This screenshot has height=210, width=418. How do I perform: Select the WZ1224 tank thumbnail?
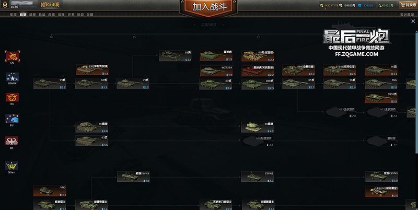click(216, 71)
